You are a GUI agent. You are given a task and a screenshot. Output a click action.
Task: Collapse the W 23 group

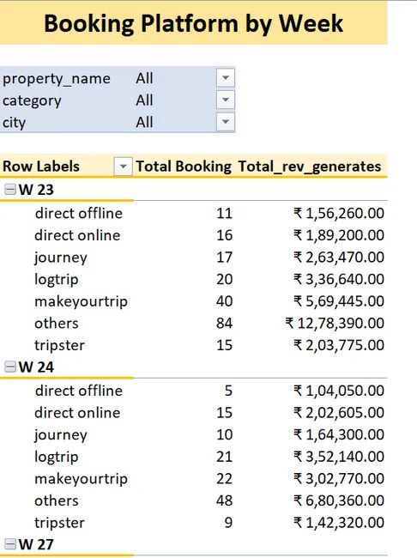pos(10,190)
